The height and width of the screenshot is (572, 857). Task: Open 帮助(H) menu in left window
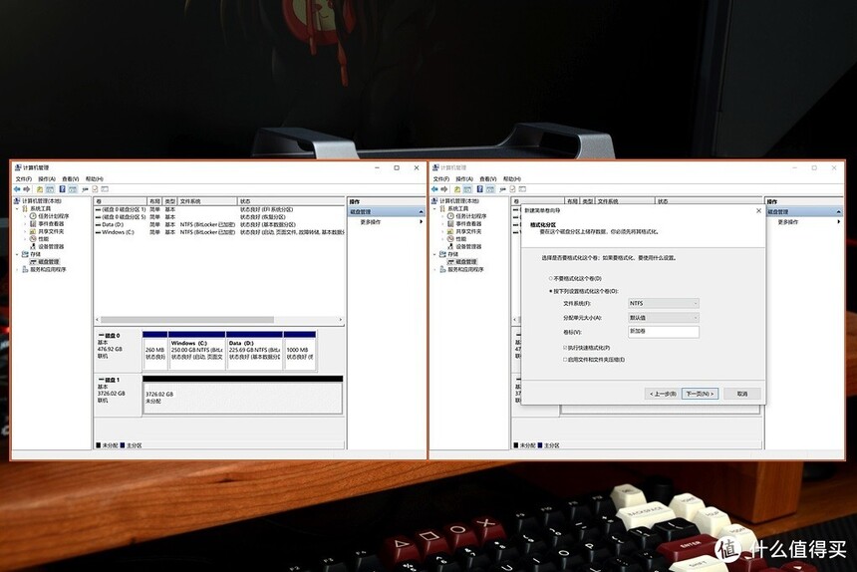point(95,179)
